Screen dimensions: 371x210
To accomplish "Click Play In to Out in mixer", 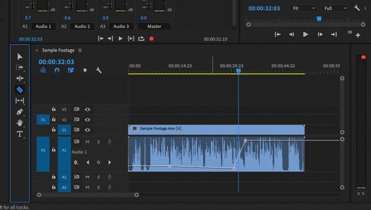I will tap(131, 39).
